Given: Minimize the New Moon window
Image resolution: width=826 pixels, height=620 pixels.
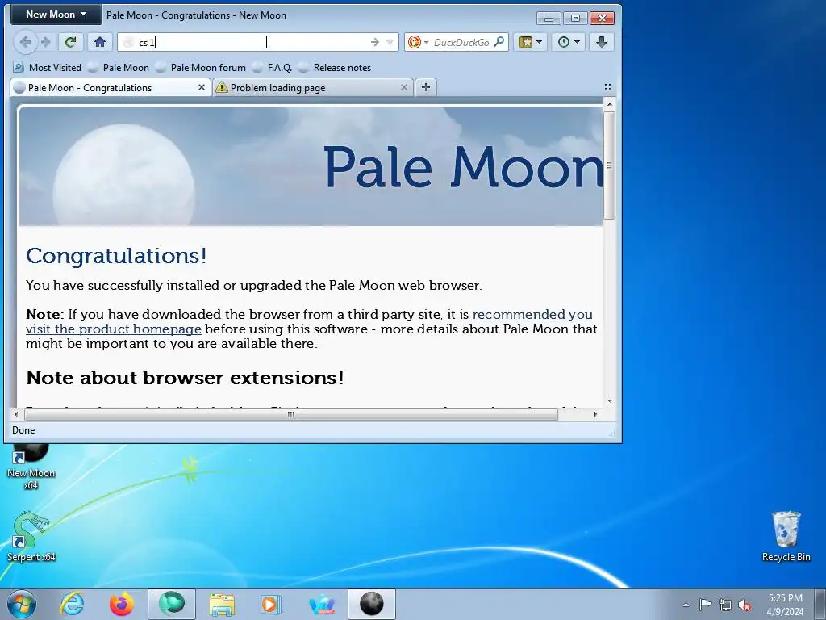Looking at the screenshot, I should [549, 19].
